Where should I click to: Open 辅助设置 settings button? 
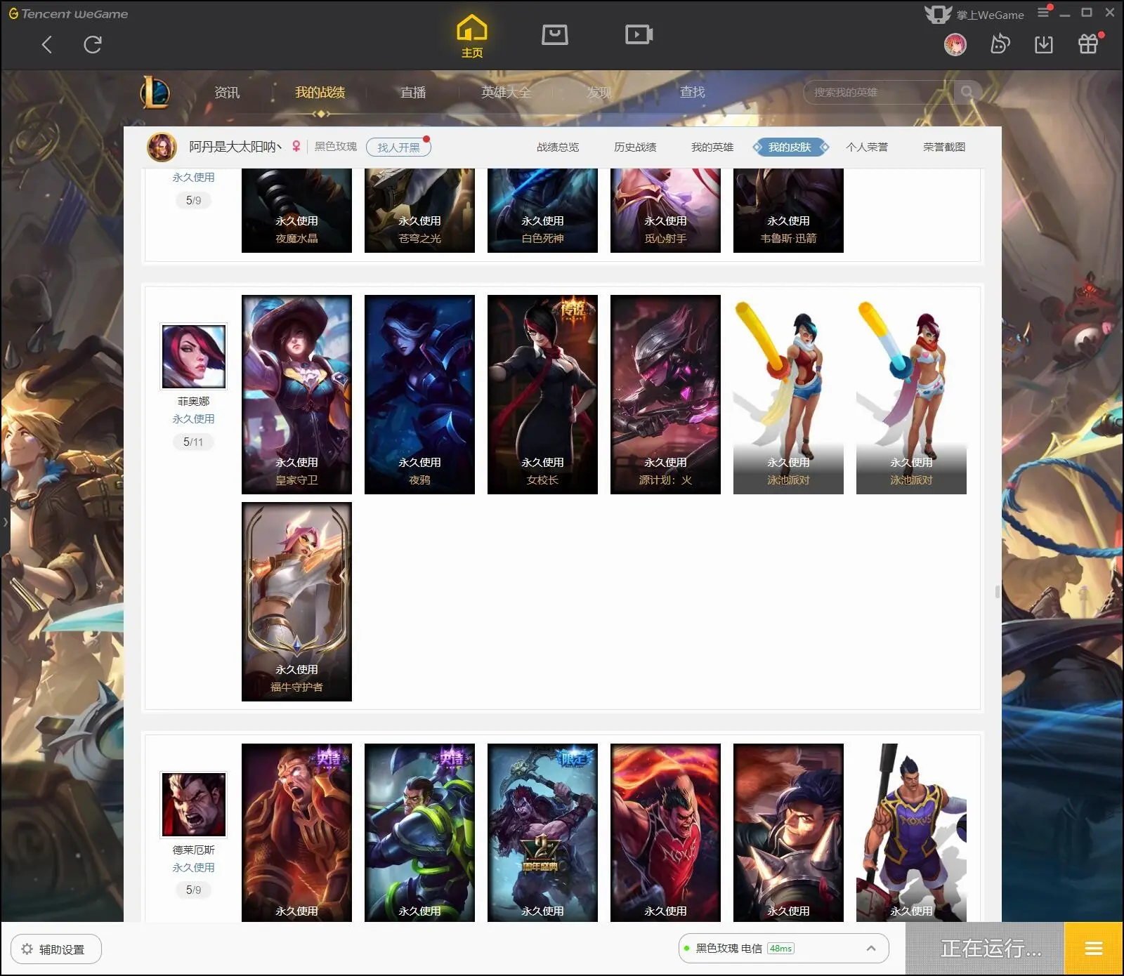coord(56,949)
